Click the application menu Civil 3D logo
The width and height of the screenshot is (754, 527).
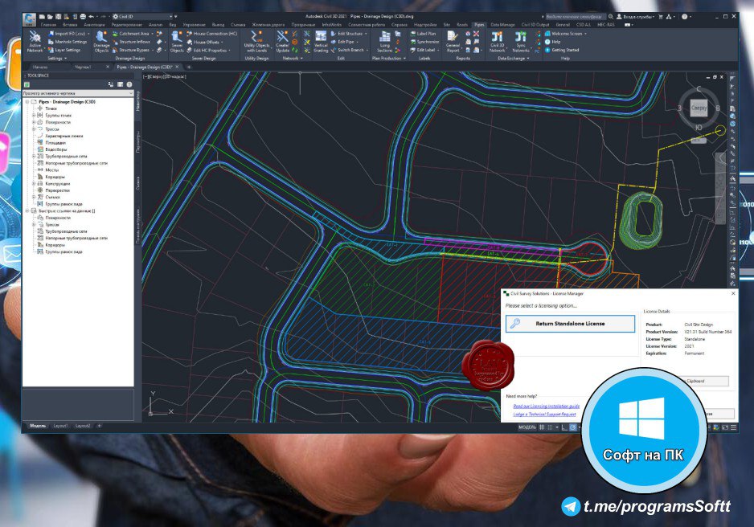point(29,19)
